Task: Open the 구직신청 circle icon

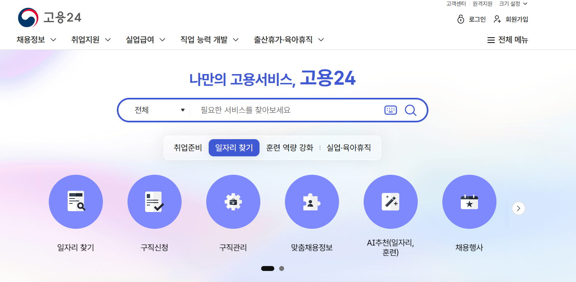Action: click(155, 202)
